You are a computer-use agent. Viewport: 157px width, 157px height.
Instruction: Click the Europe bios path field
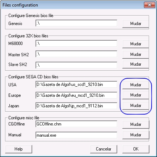click(76, 95)
